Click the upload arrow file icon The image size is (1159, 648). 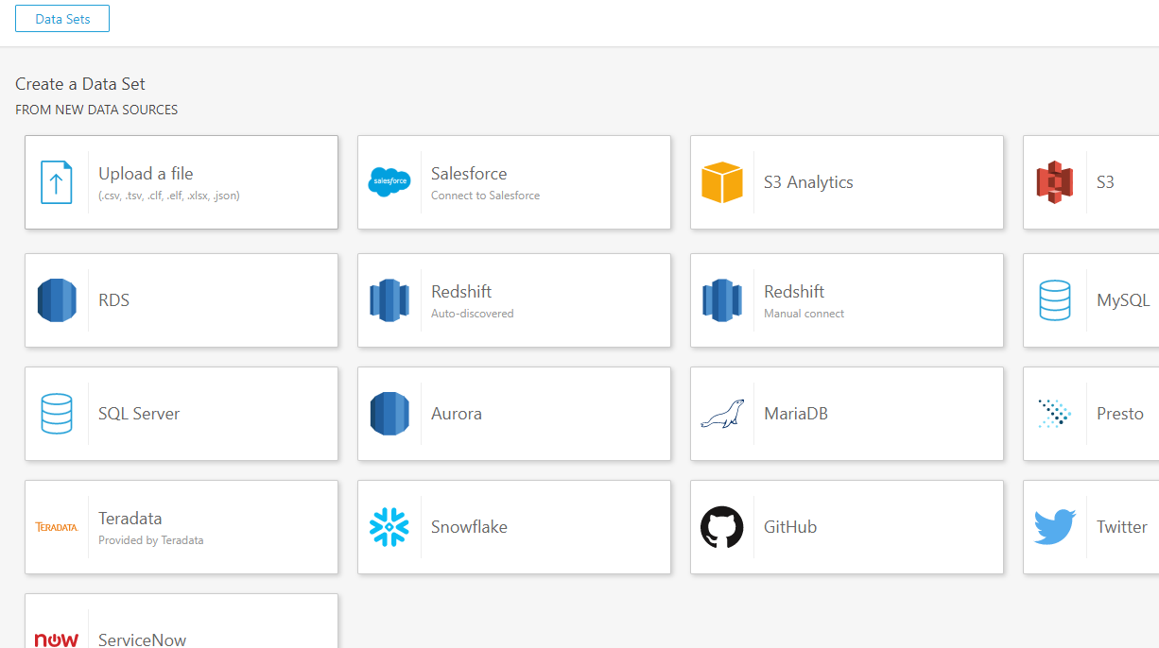click(57, 182)
